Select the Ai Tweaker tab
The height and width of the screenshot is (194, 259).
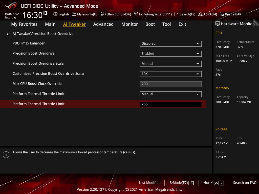(x=74, y=24)
